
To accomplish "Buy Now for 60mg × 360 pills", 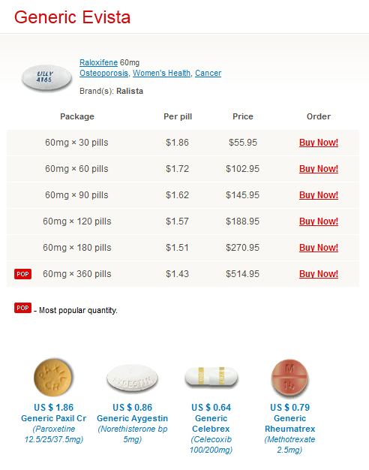I will tap(319, 274).
